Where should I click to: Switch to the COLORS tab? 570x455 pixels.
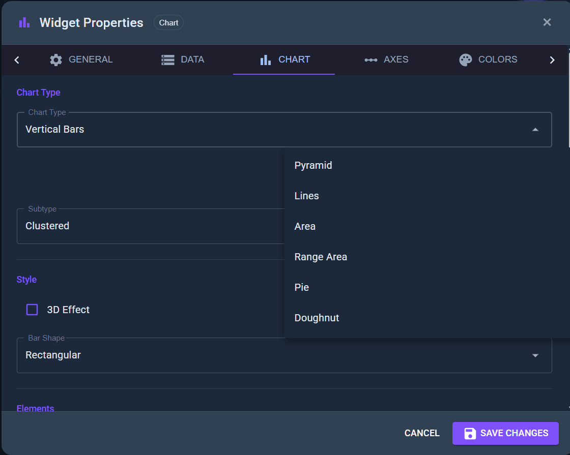[x=488, y=59]
